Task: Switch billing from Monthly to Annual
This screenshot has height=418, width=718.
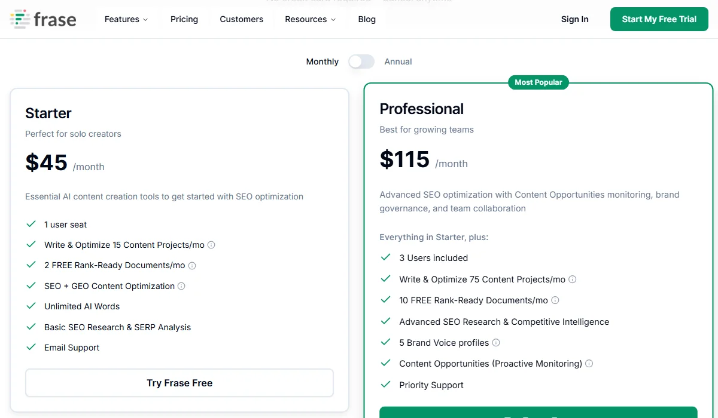Action: [x=361, y=62]
